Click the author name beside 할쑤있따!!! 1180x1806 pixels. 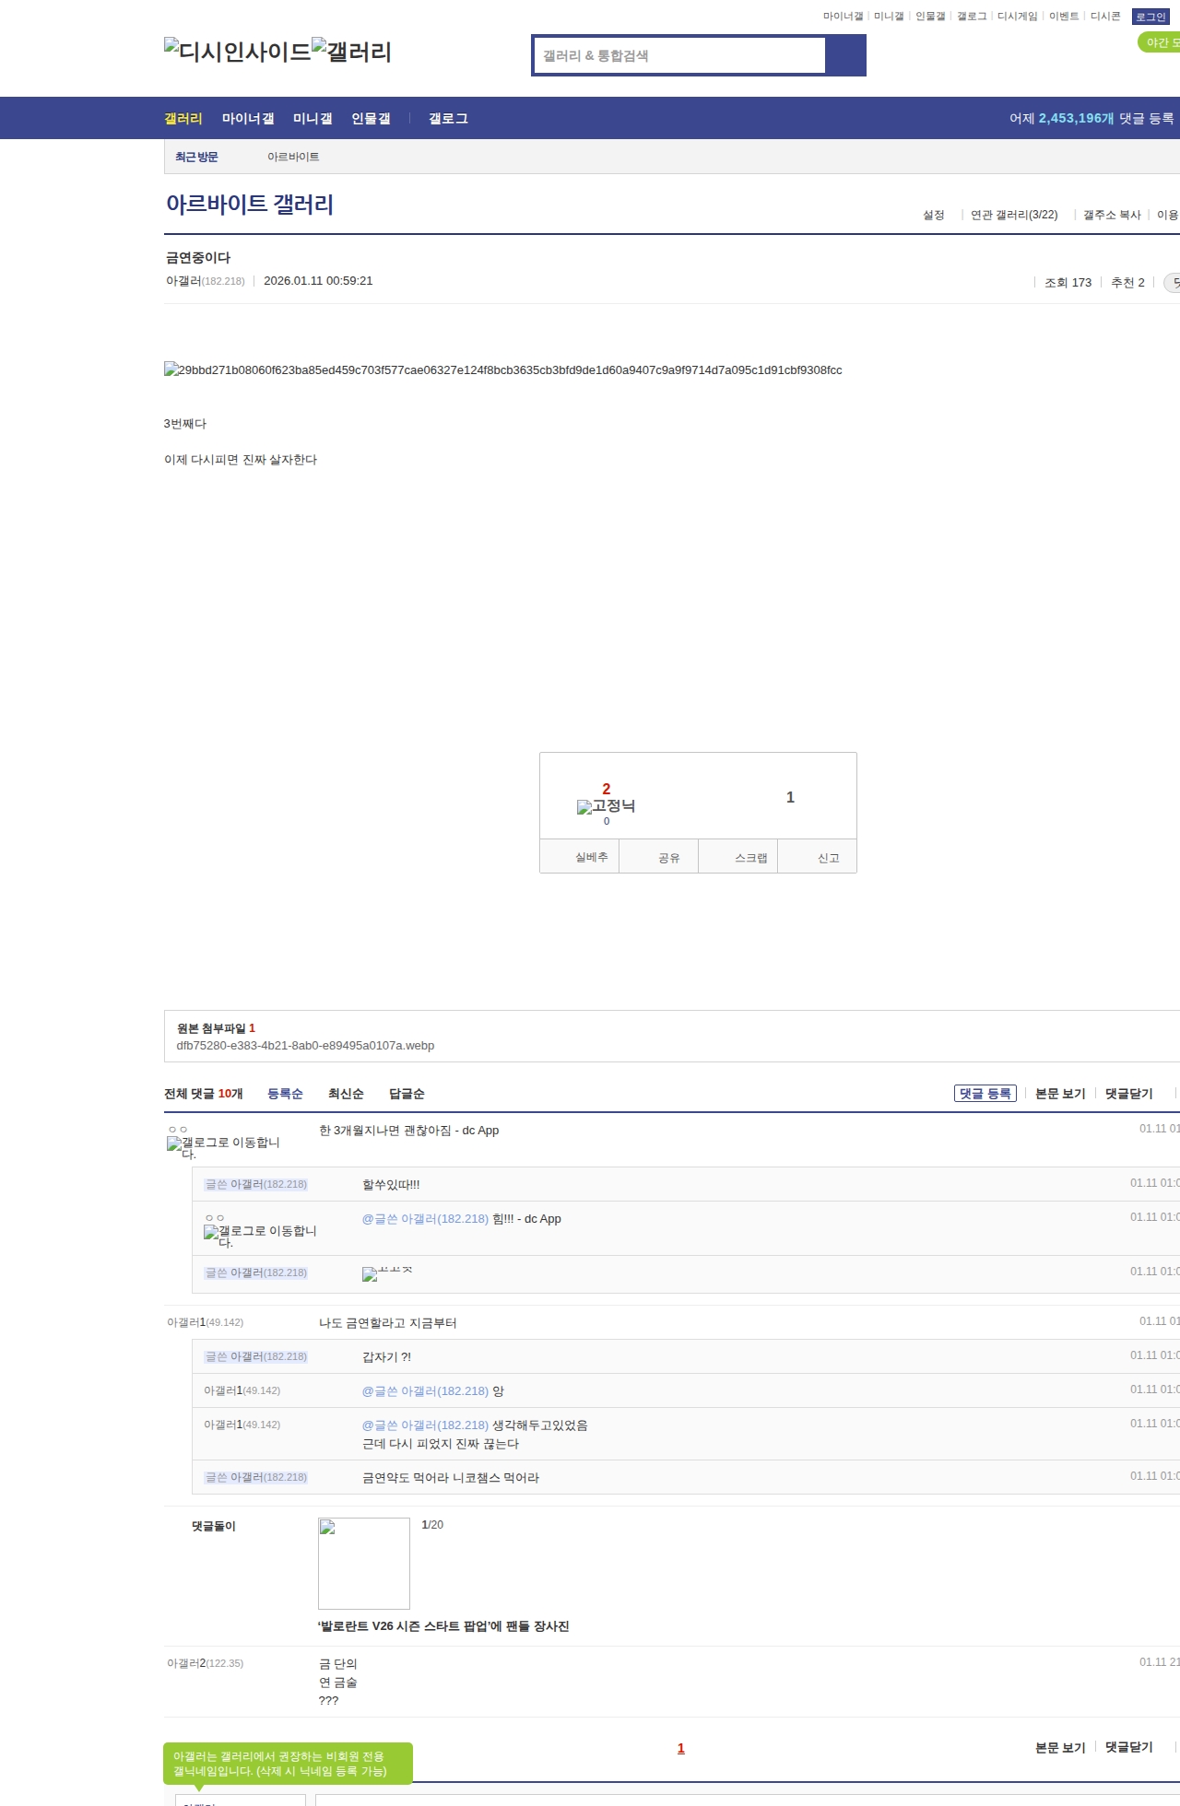tap(256, 1184)
